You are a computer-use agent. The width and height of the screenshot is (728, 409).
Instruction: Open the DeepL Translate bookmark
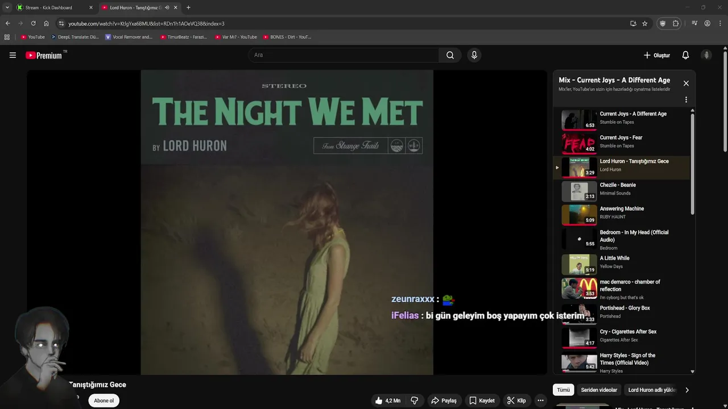pos(75,37)
